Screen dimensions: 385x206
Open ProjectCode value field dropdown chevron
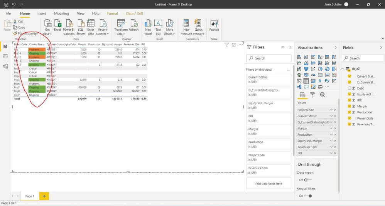tap(331, 110)
